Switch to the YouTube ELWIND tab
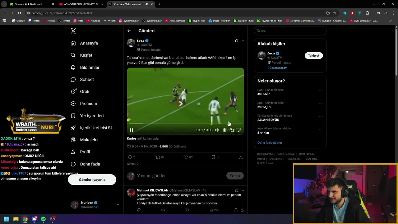Viewport: 398px width, 224px height. click(81, 4)
